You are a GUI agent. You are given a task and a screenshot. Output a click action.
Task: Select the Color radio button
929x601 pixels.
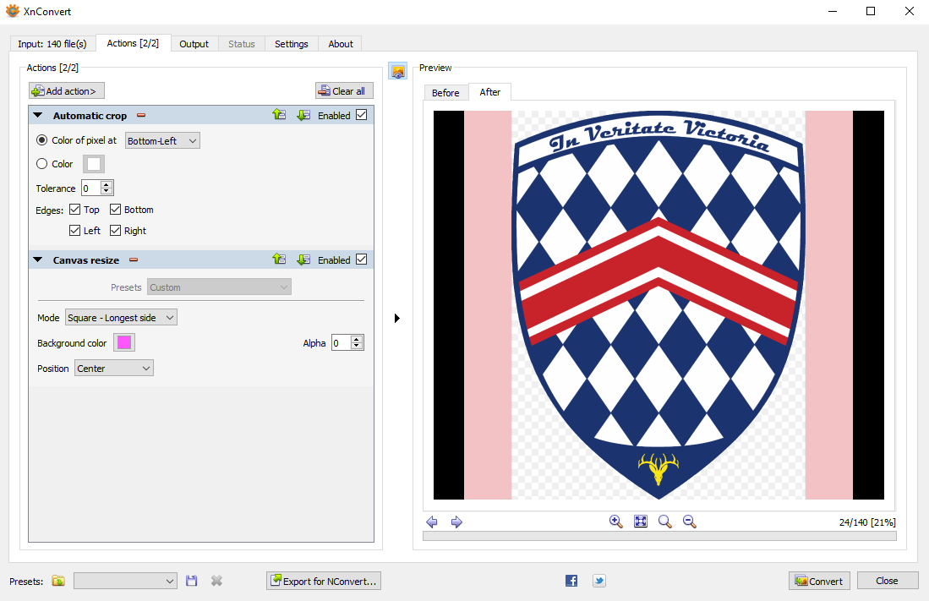pos(42,164)
